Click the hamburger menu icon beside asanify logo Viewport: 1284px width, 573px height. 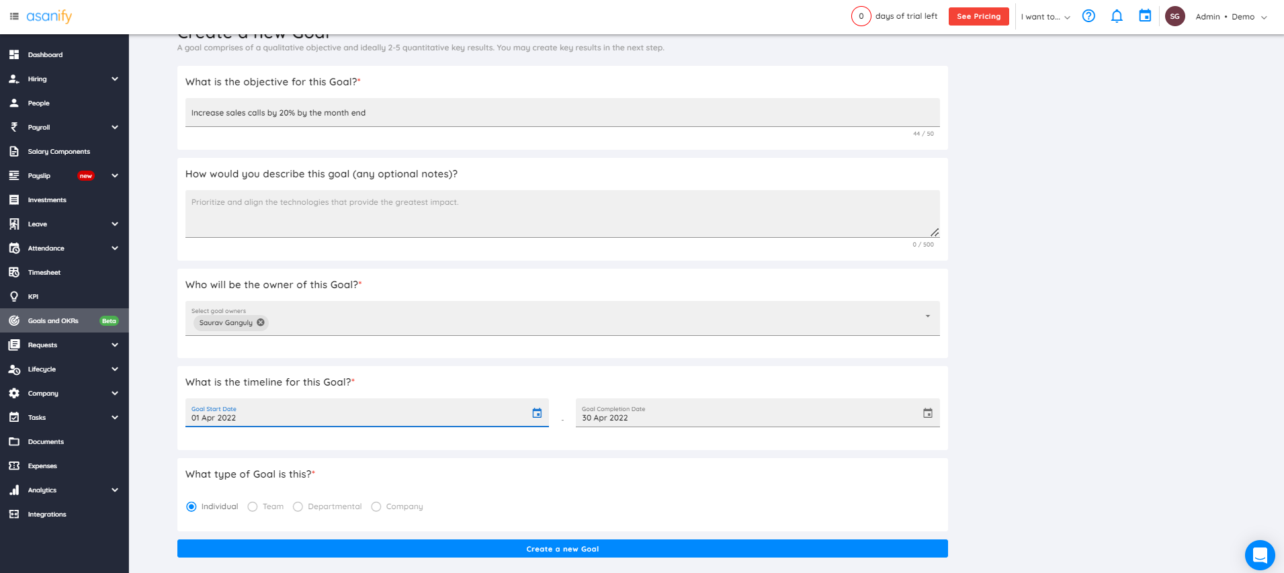[14, 16]
